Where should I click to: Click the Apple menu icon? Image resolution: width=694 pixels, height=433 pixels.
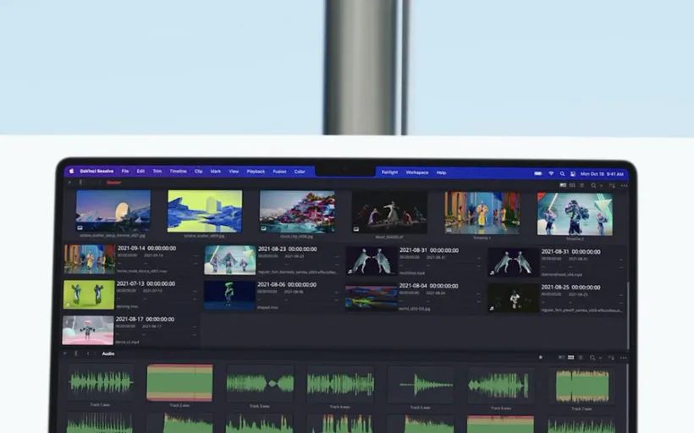tap(72, 172)
